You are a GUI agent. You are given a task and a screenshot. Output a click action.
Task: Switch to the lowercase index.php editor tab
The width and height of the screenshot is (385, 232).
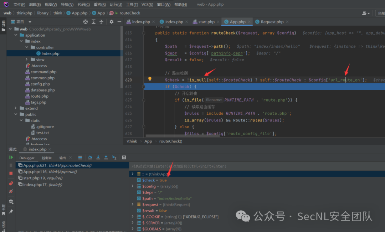(x=141, y=22)
